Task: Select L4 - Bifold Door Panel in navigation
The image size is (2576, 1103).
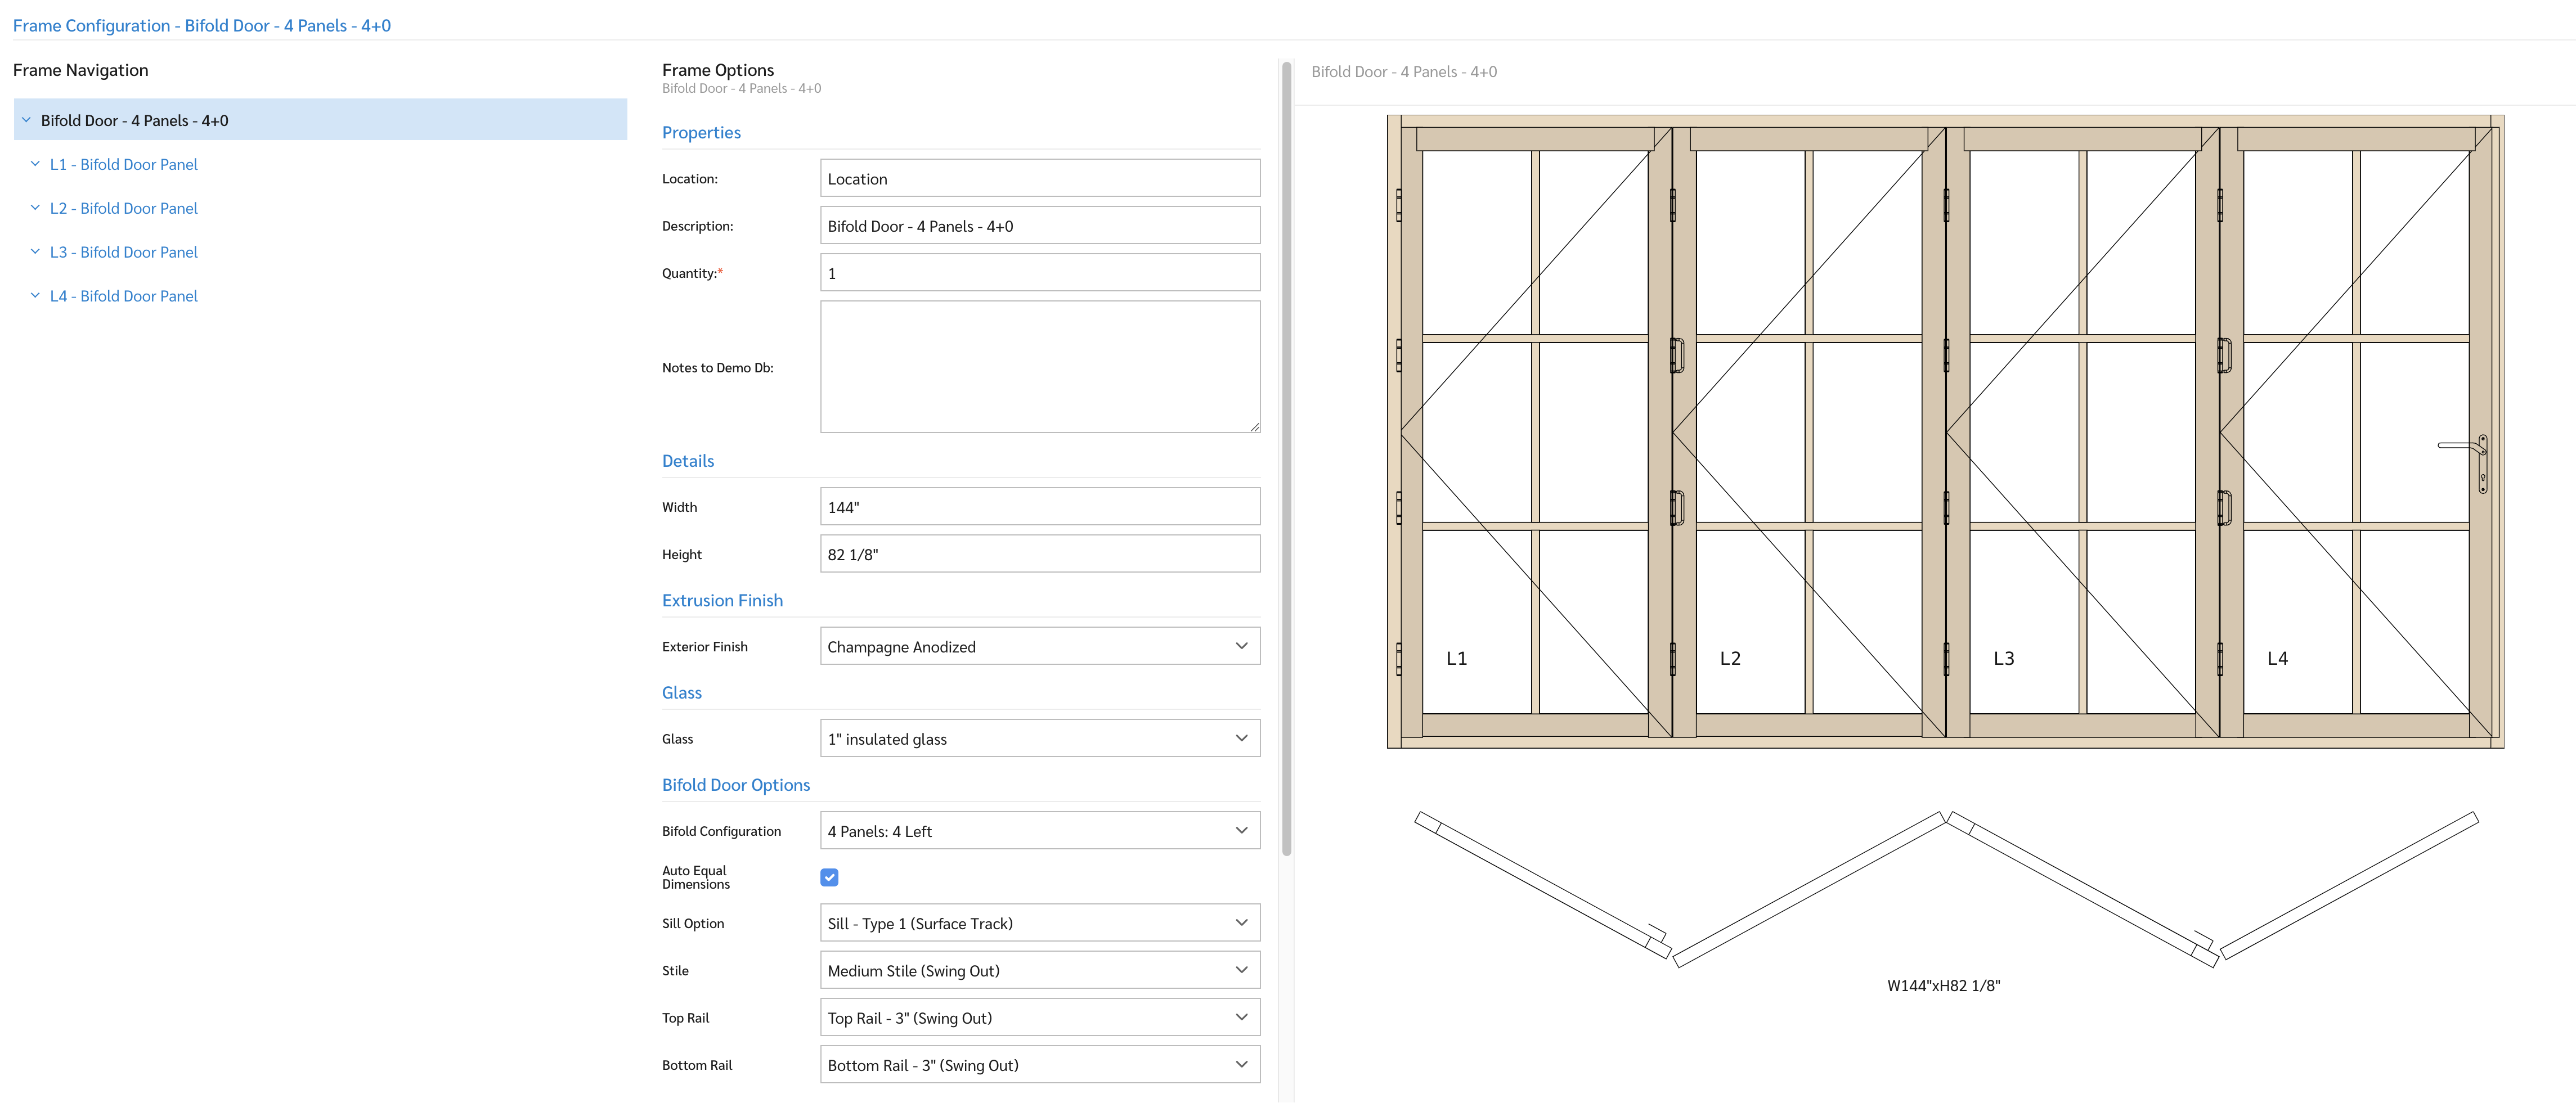Action: (124, 296)
